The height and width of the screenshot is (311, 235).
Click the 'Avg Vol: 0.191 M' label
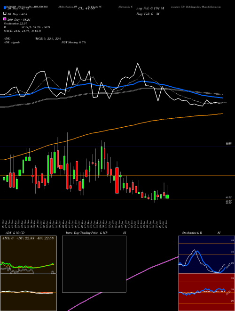[150, 8]
